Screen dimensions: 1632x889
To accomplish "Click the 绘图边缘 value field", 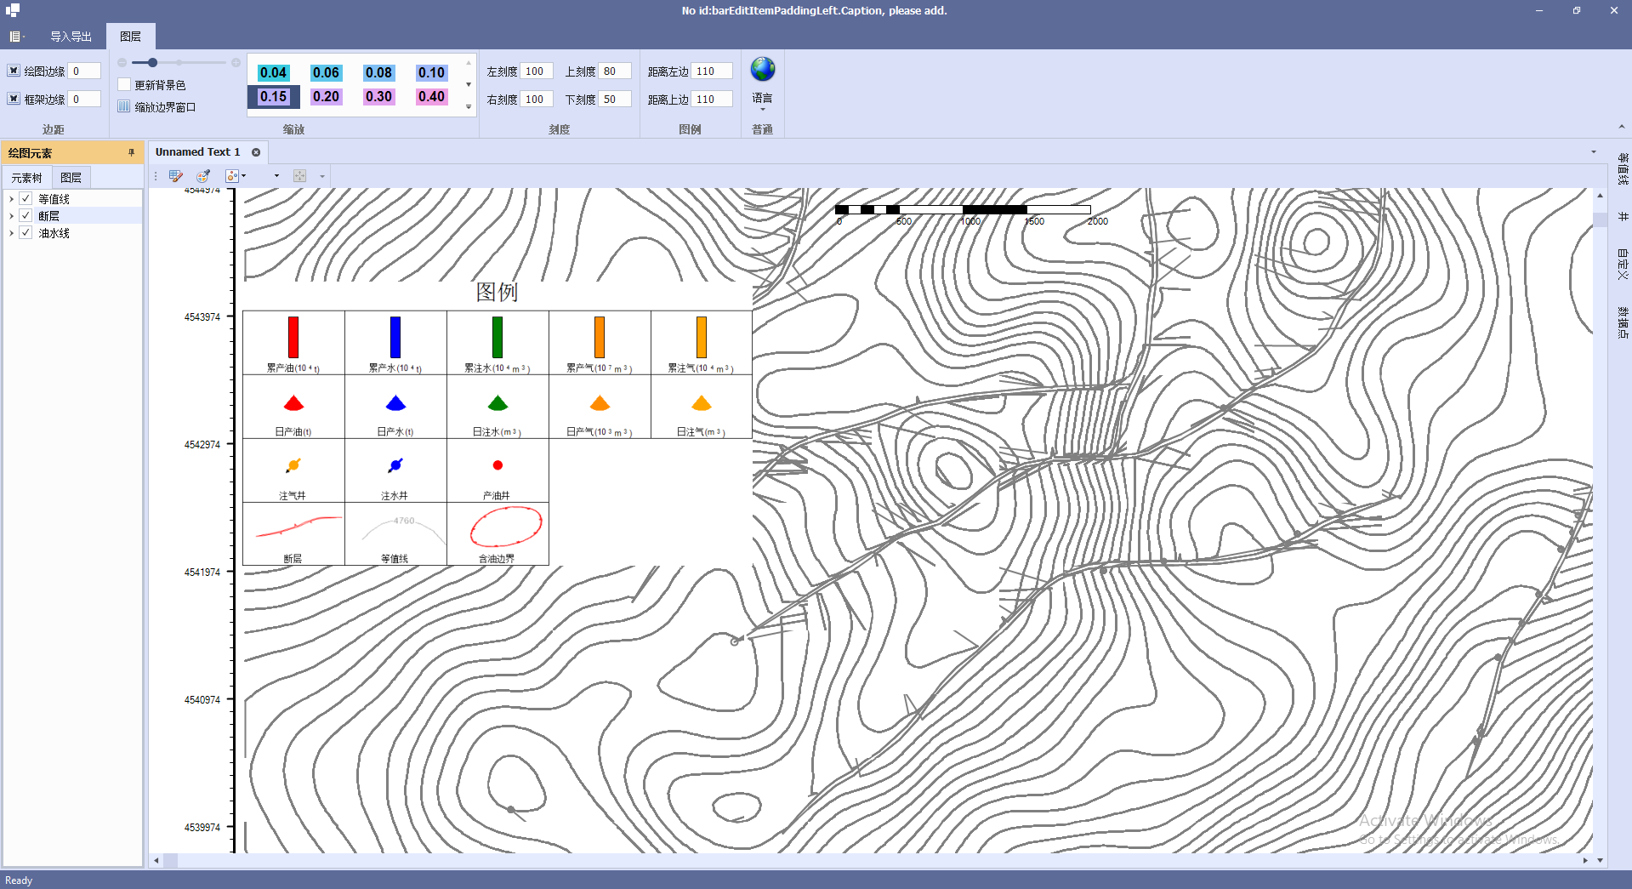I will (x=84, y=71).
